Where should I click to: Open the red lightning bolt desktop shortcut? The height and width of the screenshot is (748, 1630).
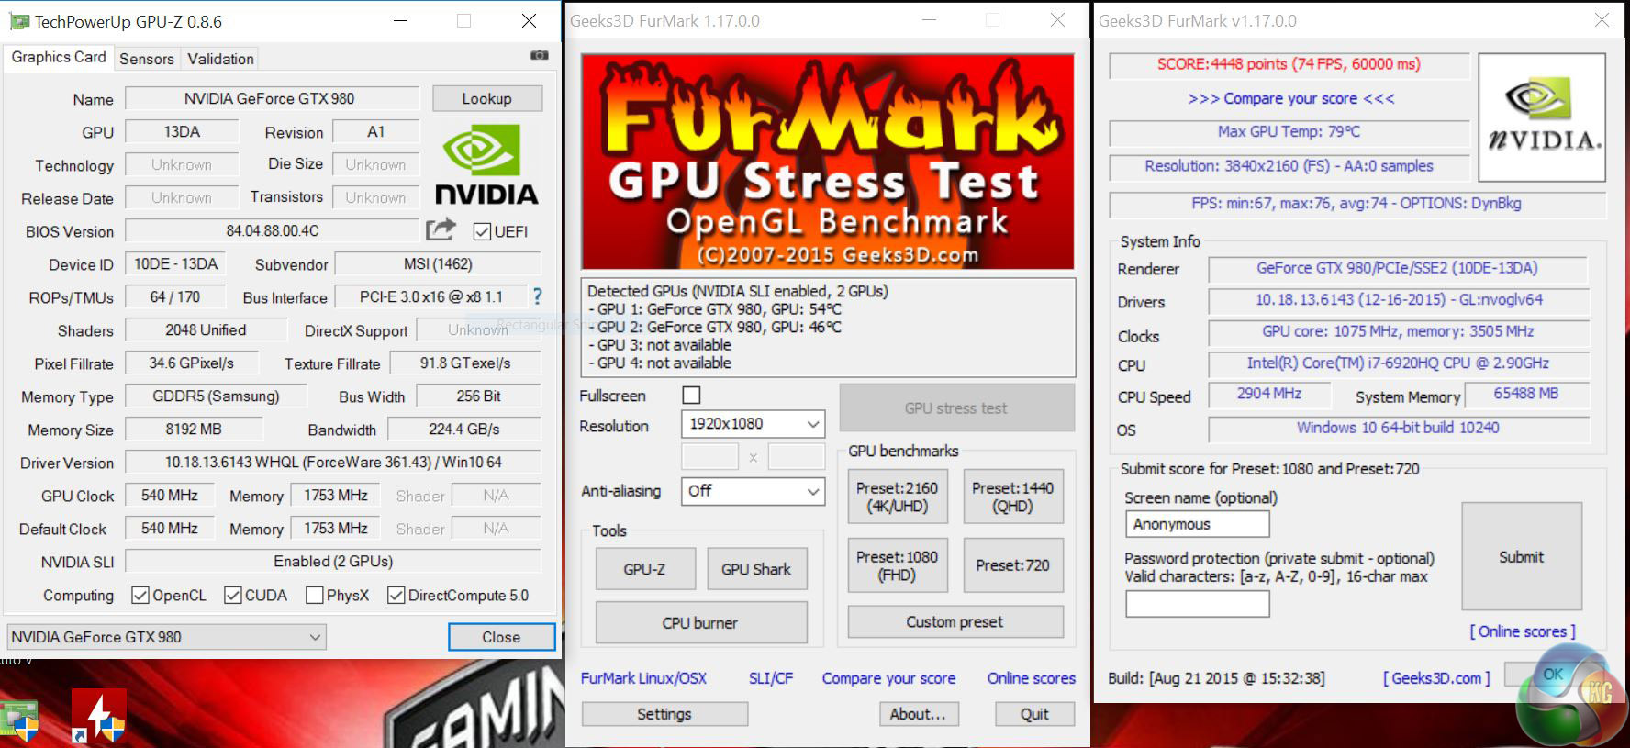pyautogui.click(x=99, y=715)
